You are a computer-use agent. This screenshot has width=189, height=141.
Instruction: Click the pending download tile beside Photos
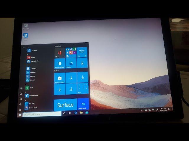coord(82,63)
